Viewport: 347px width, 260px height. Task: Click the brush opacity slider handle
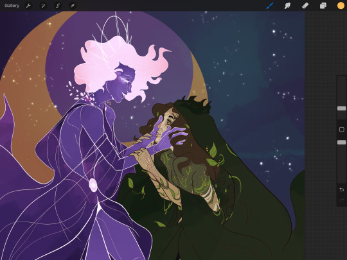pyautogui.click(x=341, y=143)
